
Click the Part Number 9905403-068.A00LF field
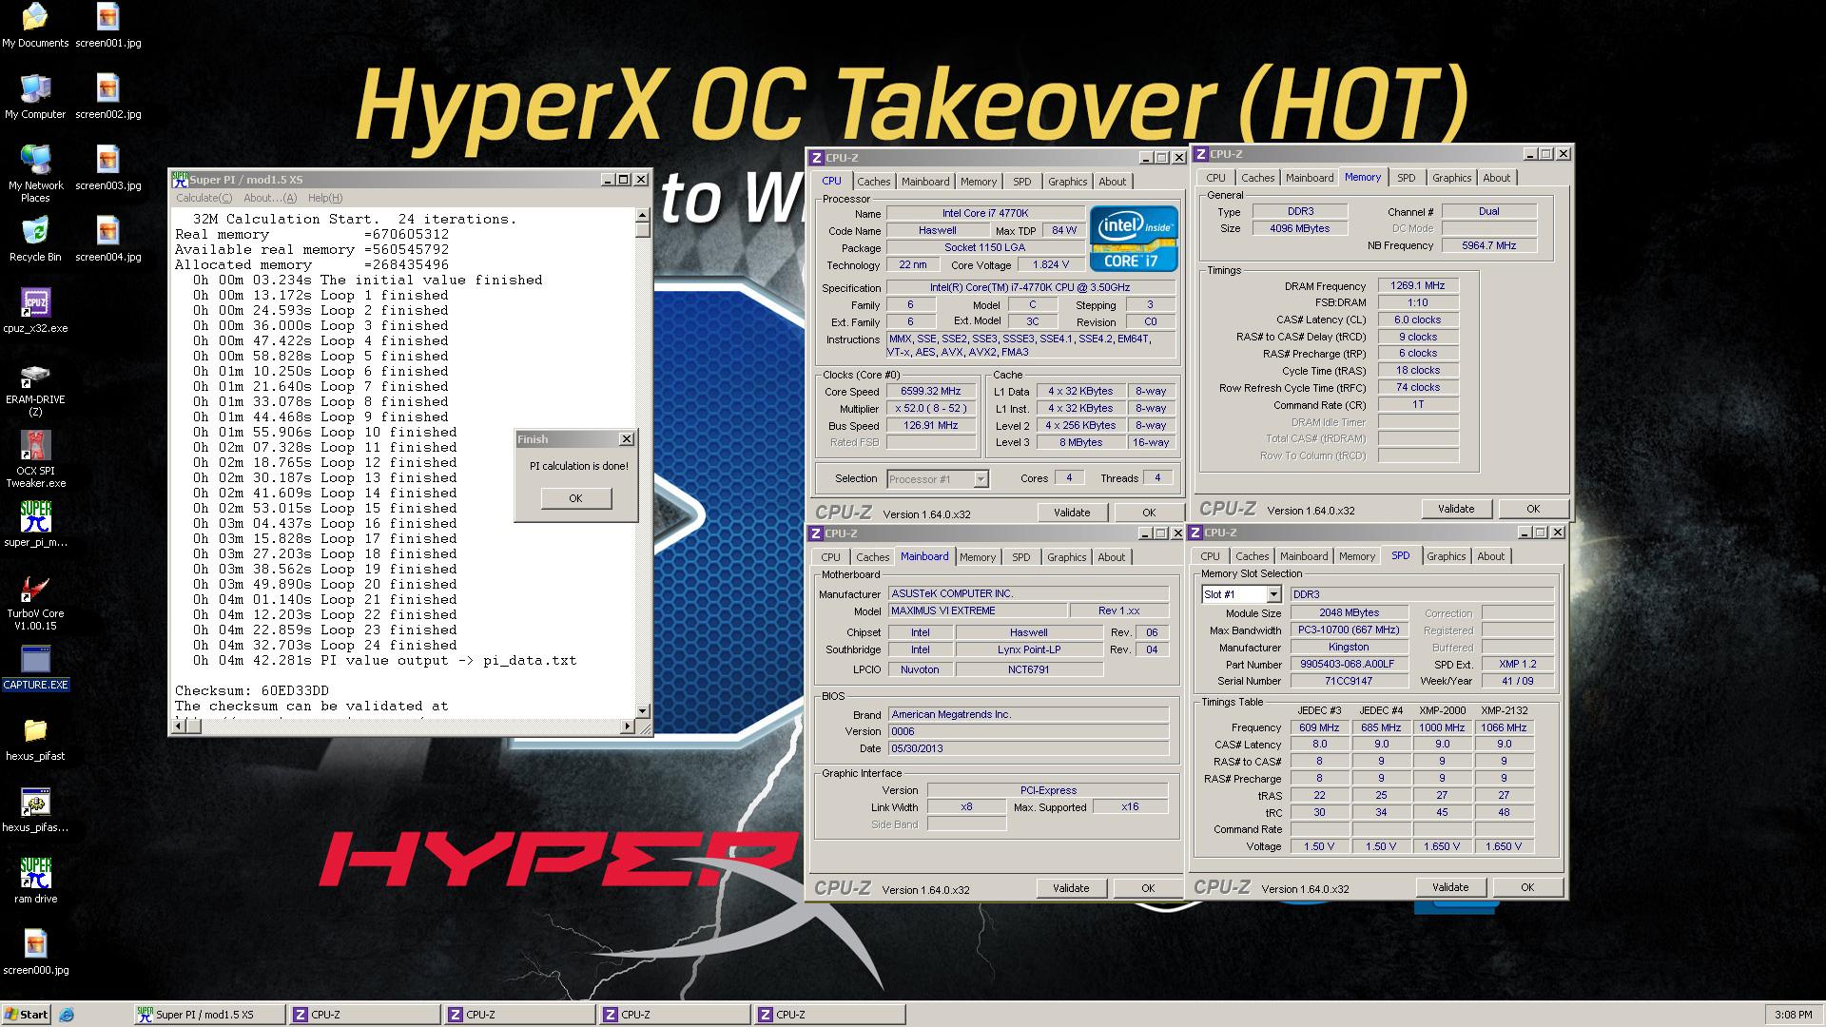pyautogui.click(x=1349, y=664)
